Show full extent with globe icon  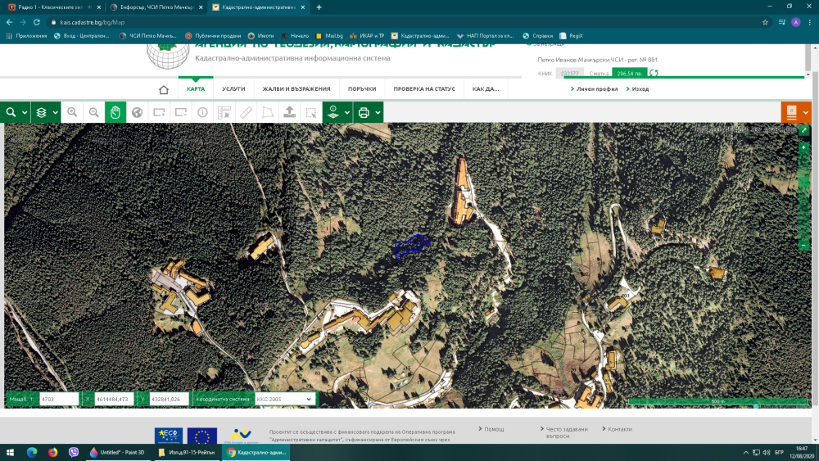point(138,112)
